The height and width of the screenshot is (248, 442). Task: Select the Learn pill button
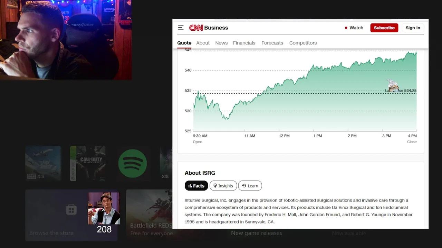point(250,186)
